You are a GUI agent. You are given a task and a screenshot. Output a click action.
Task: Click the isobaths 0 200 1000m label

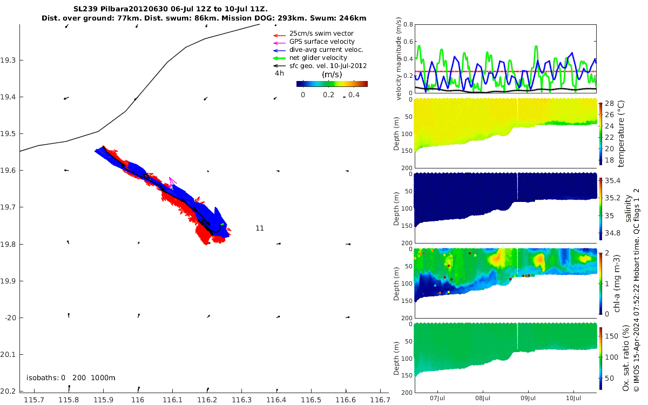(71, 377)
